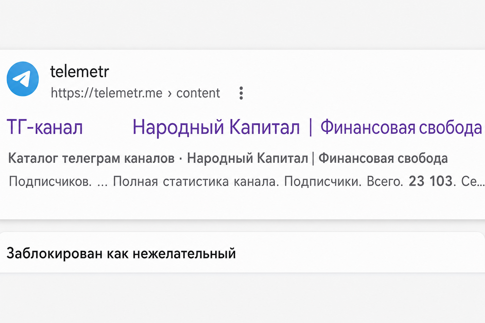
Task: Click the grey "Народный Капитал" snippet text
Action: pyautogui.click(x=248, y=158)
